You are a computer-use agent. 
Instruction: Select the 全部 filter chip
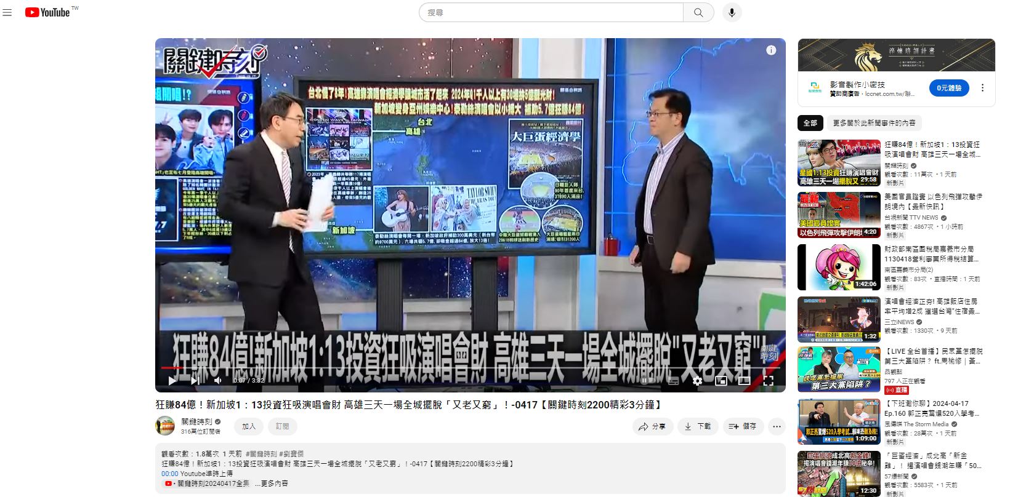(810, 123)
